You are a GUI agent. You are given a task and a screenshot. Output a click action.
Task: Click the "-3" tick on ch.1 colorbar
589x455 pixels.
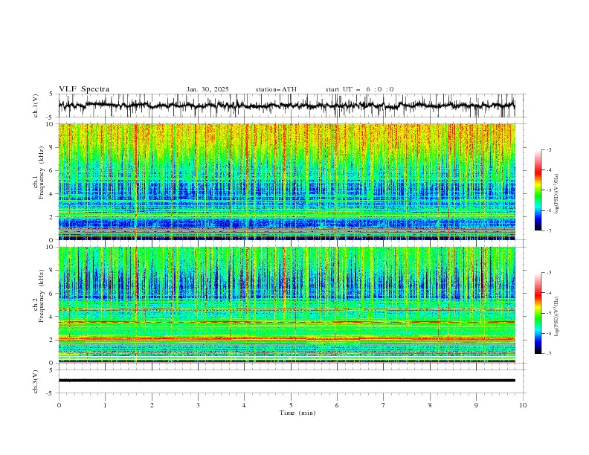click(x=549, y=149)
